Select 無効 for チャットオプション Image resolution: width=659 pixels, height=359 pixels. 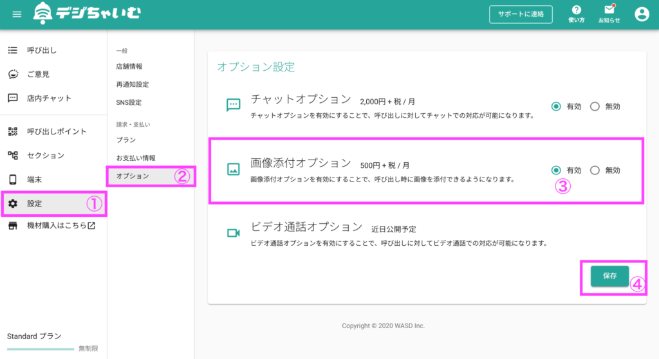[x=595, y=106]
